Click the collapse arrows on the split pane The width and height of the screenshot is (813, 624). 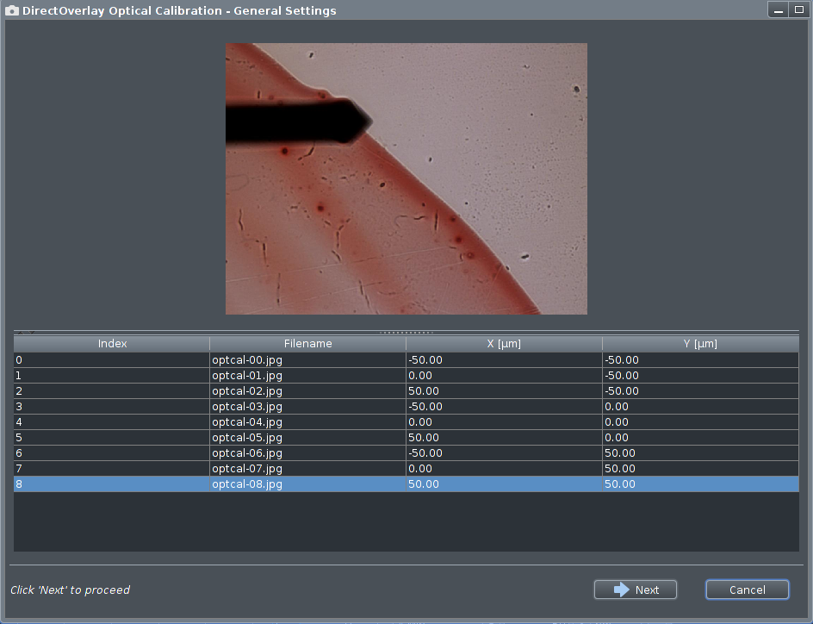[x=26, y=332]
